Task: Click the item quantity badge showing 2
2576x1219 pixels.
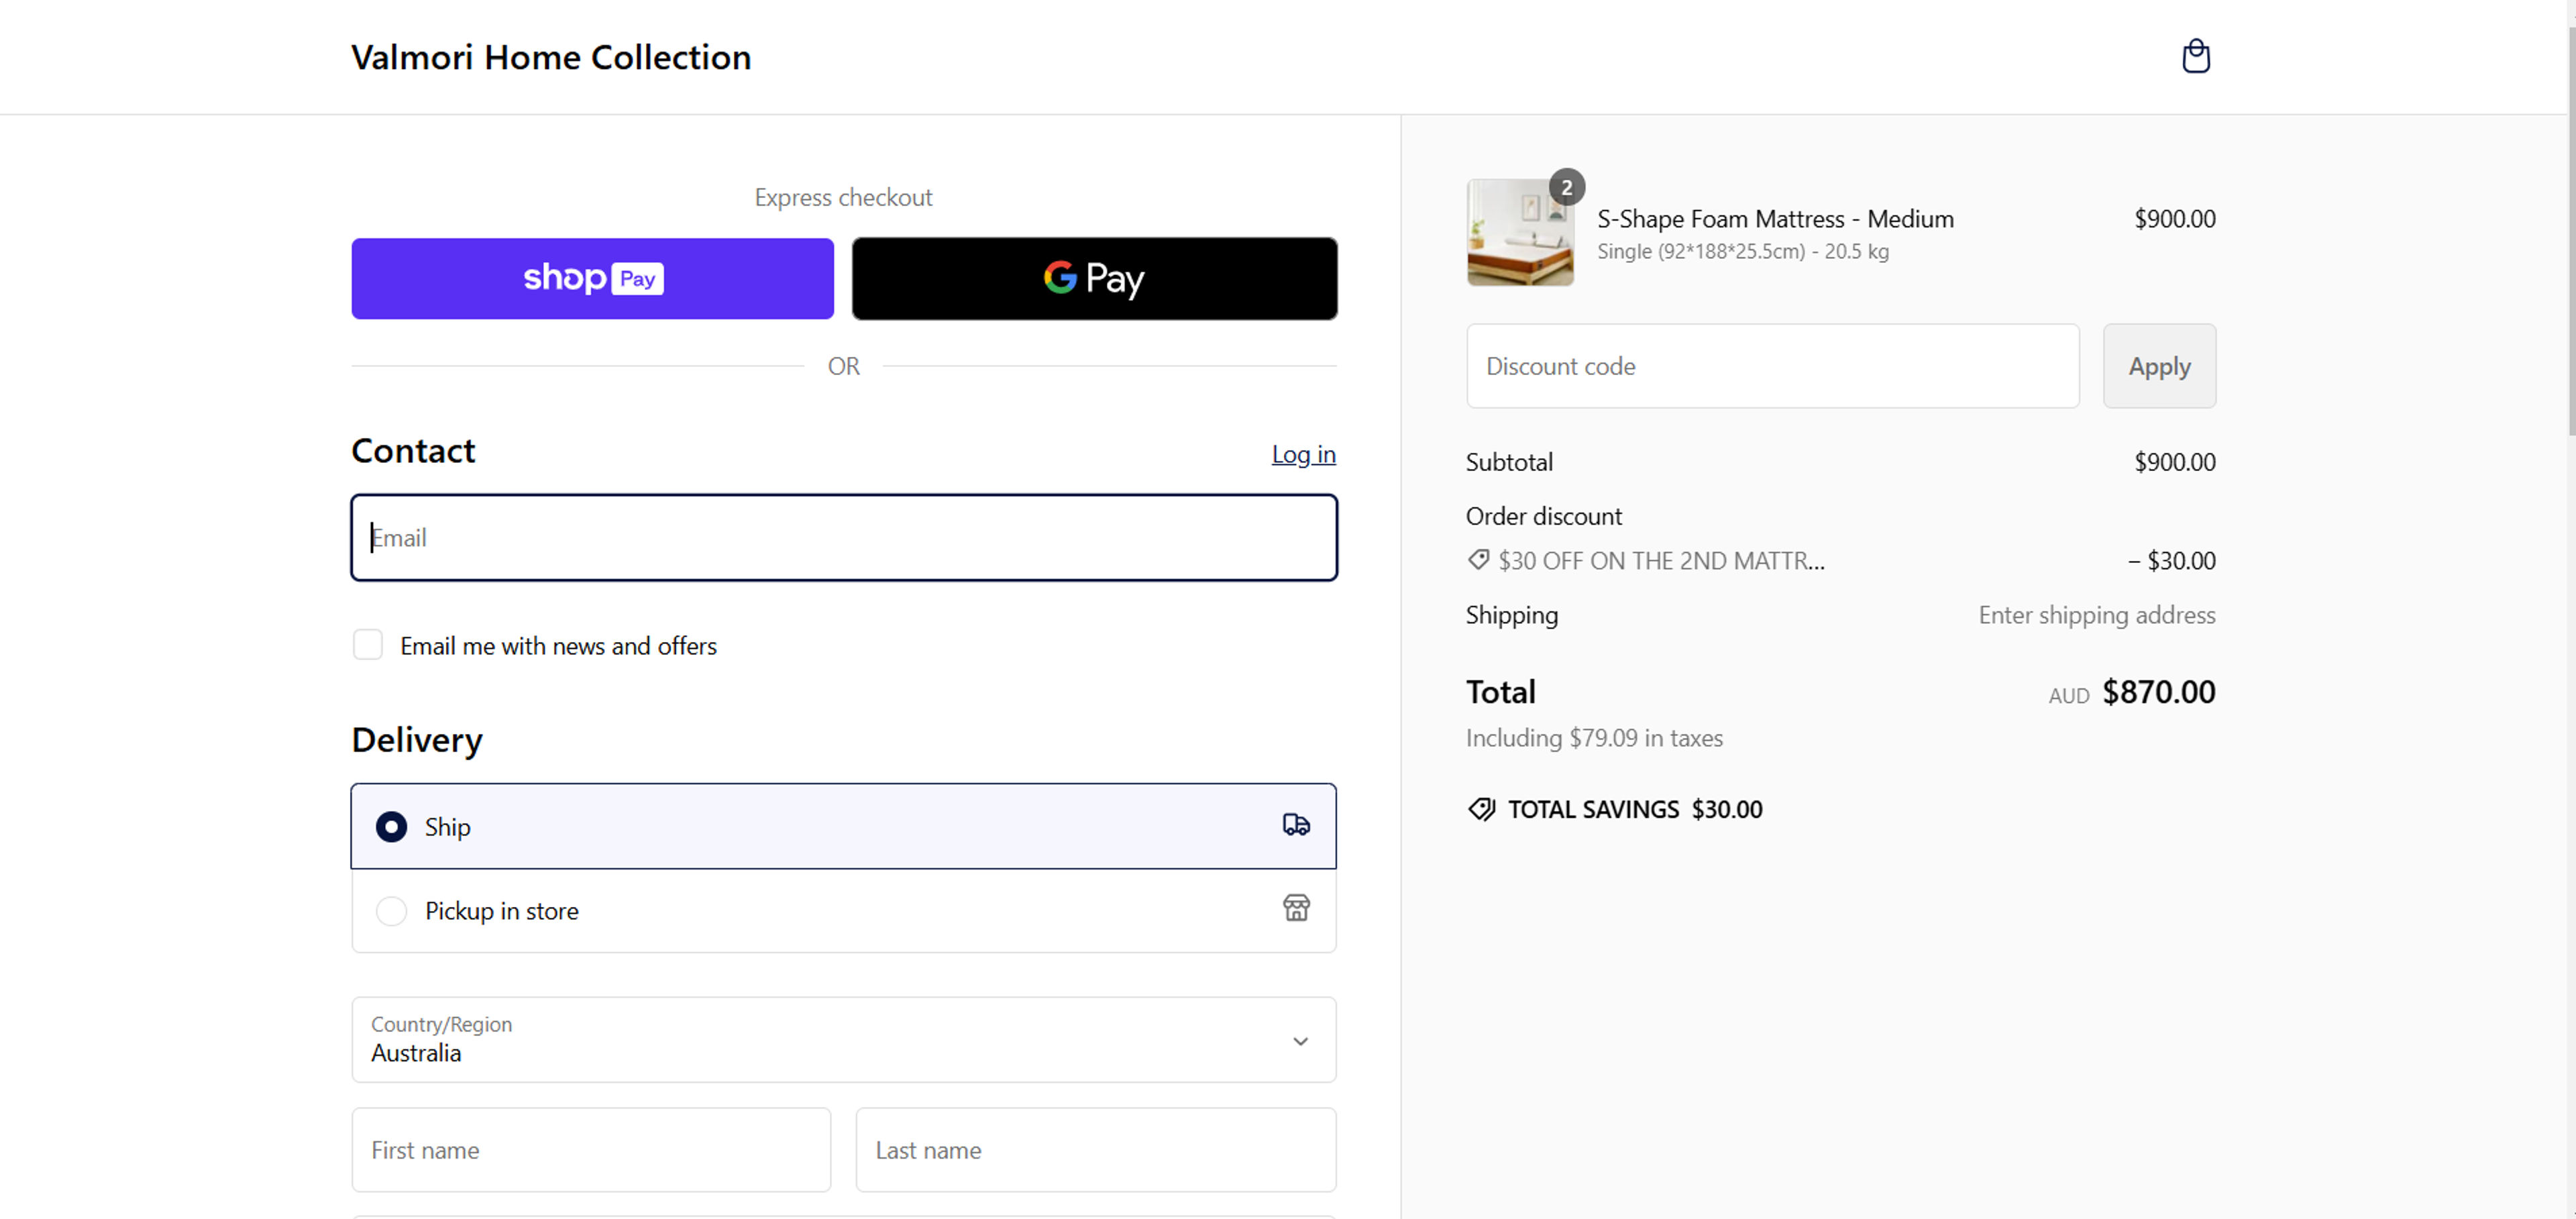Action: (1566, 187)
